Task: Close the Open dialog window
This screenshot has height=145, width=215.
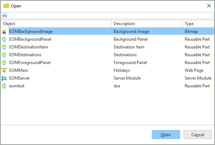Action: tap(209, 6)
